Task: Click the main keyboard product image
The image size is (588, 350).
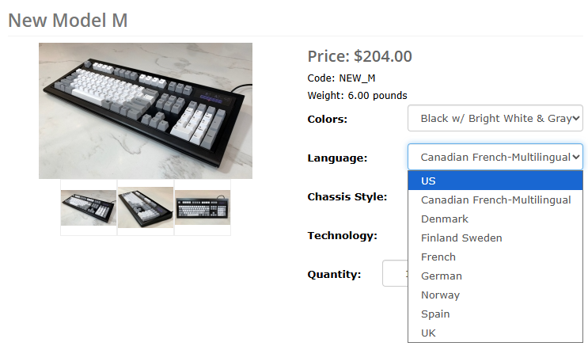Action: pos(146,111)
